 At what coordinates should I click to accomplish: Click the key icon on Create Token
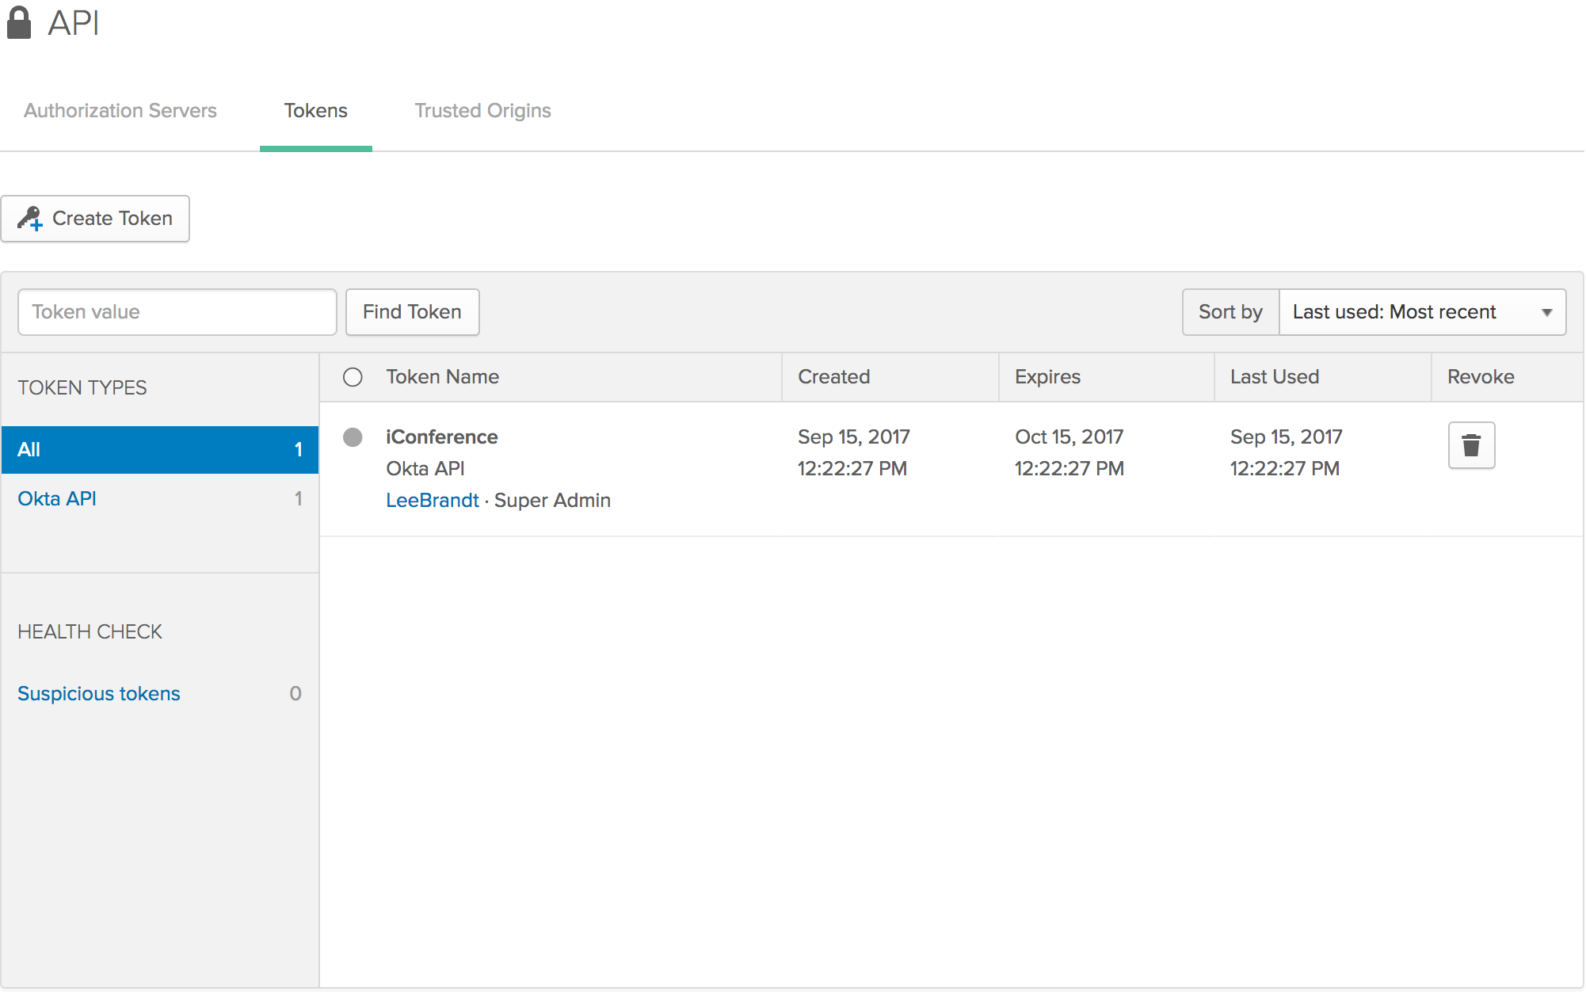(30, 219)
